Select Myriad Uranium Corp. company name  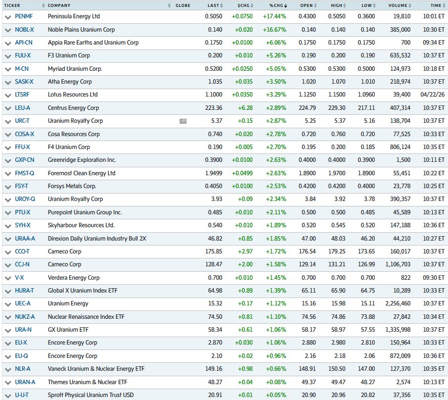point(75,69)
